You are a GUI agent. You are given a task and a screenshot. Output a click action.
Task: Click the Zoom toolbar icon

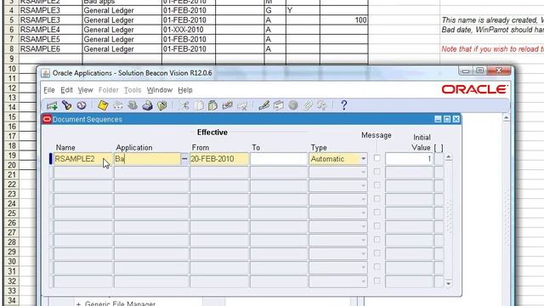click(279, 105)
